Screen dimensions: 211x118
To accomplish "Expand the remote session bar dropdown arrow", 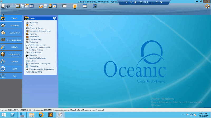I will [x=126, y=2].
